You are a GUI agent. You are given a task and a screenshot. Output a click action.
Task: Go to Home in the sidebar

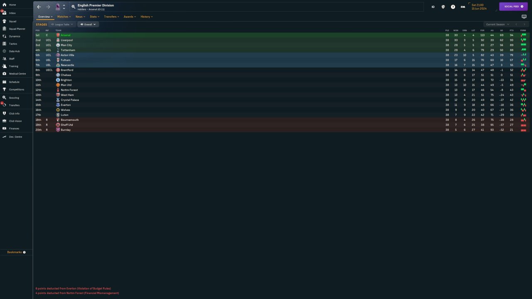tap(12, 5)
